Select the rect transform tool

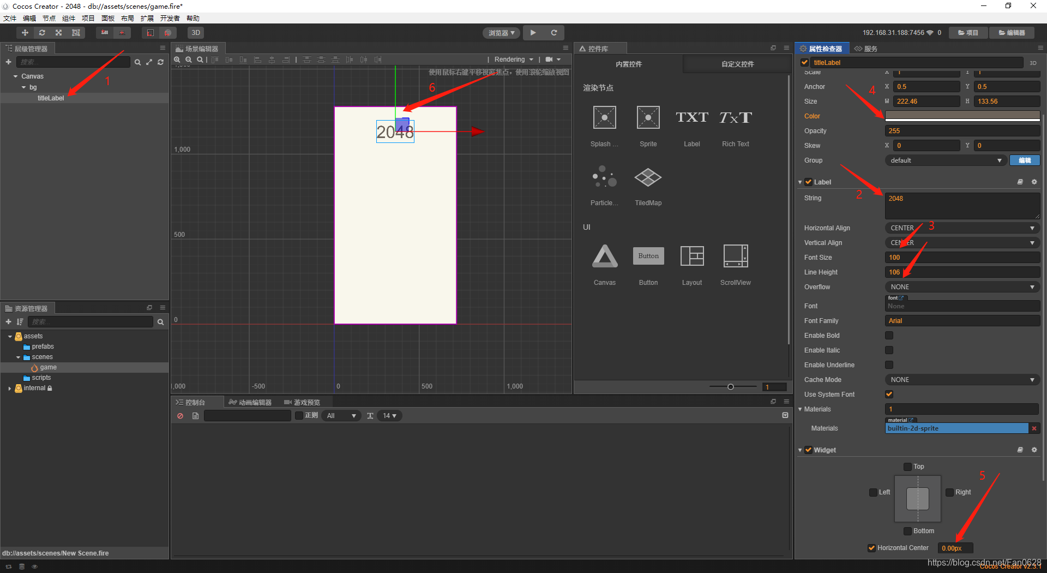coord(76,33)
